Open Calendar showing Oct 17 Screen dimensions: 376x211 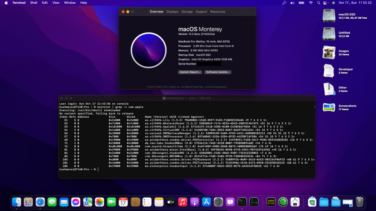click(123, 202)
